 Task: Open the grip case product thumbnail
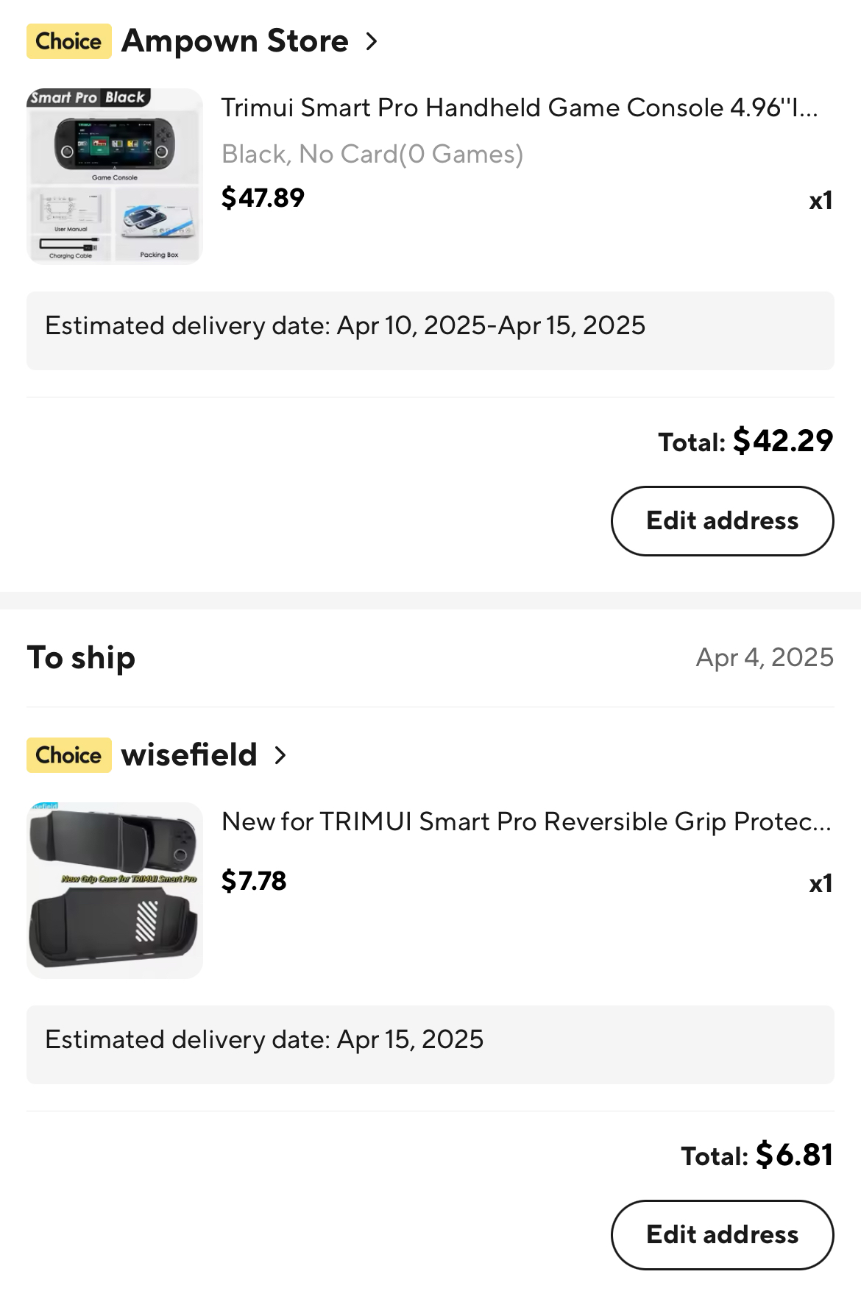(115, 890)
